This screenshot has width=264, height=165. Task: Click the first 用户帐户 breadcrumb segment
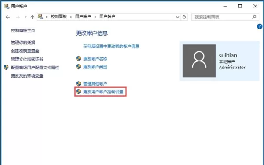83,17
